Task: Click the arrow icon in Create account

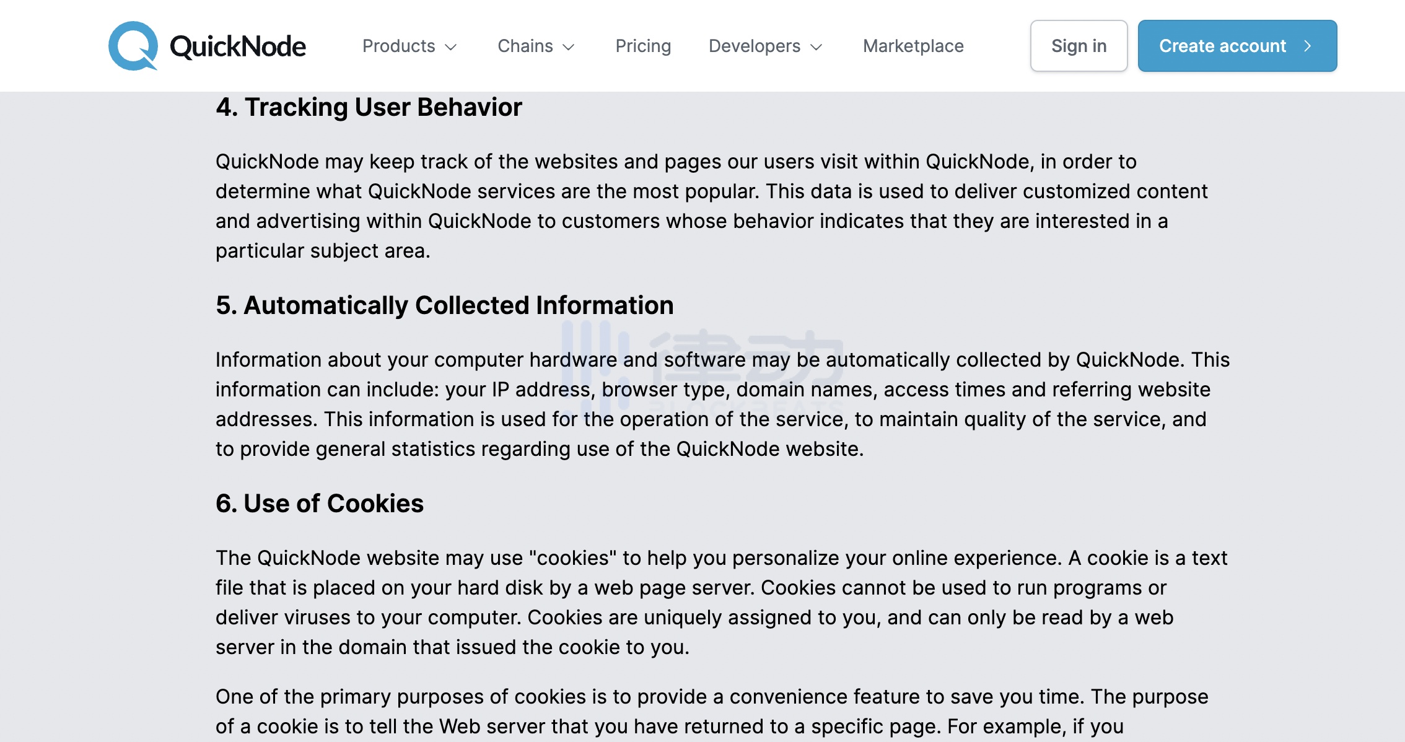Action: [x=1308, y=46]
